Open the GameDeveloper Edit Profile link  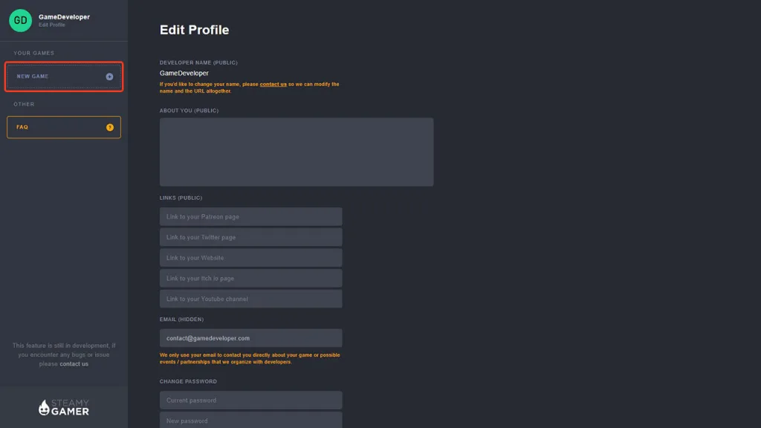click(x=64, y=20)
